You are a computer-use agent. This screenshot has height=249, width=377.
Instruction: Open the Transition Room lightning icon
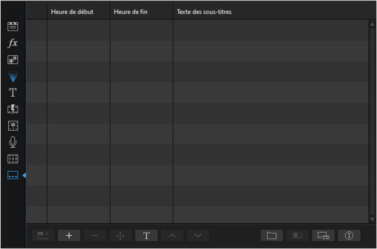pos(13,109)
